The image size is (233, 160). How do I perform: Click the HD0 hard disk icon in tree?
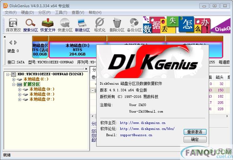pyautogui.click(x=14, y=74)
